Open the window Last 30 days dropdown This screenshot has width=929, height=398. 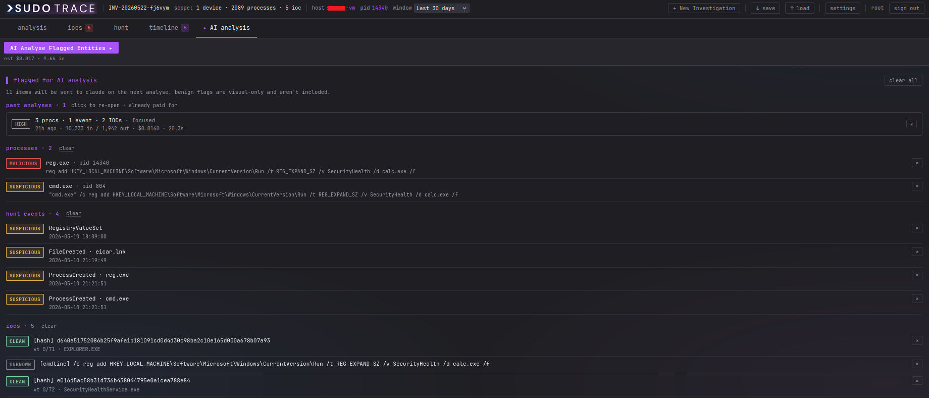pyautogui.click(x=441, y=8)
